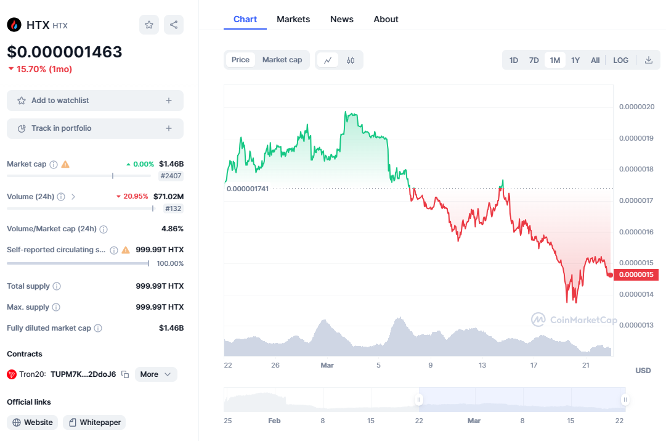
Task: Click the Market cap warning triangle
Action: click(x=65, y=164)
